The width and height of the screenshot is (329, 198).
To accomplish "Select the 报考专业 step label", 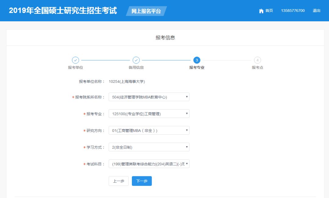I will tap(197, 68).
